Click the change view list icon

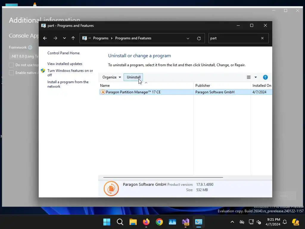pyautogui.click(x=249, y=77)
